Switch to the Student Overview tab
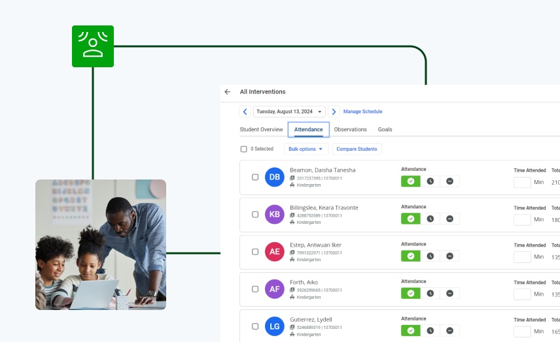This screenshot has height=342, width=560. [261, 129]
